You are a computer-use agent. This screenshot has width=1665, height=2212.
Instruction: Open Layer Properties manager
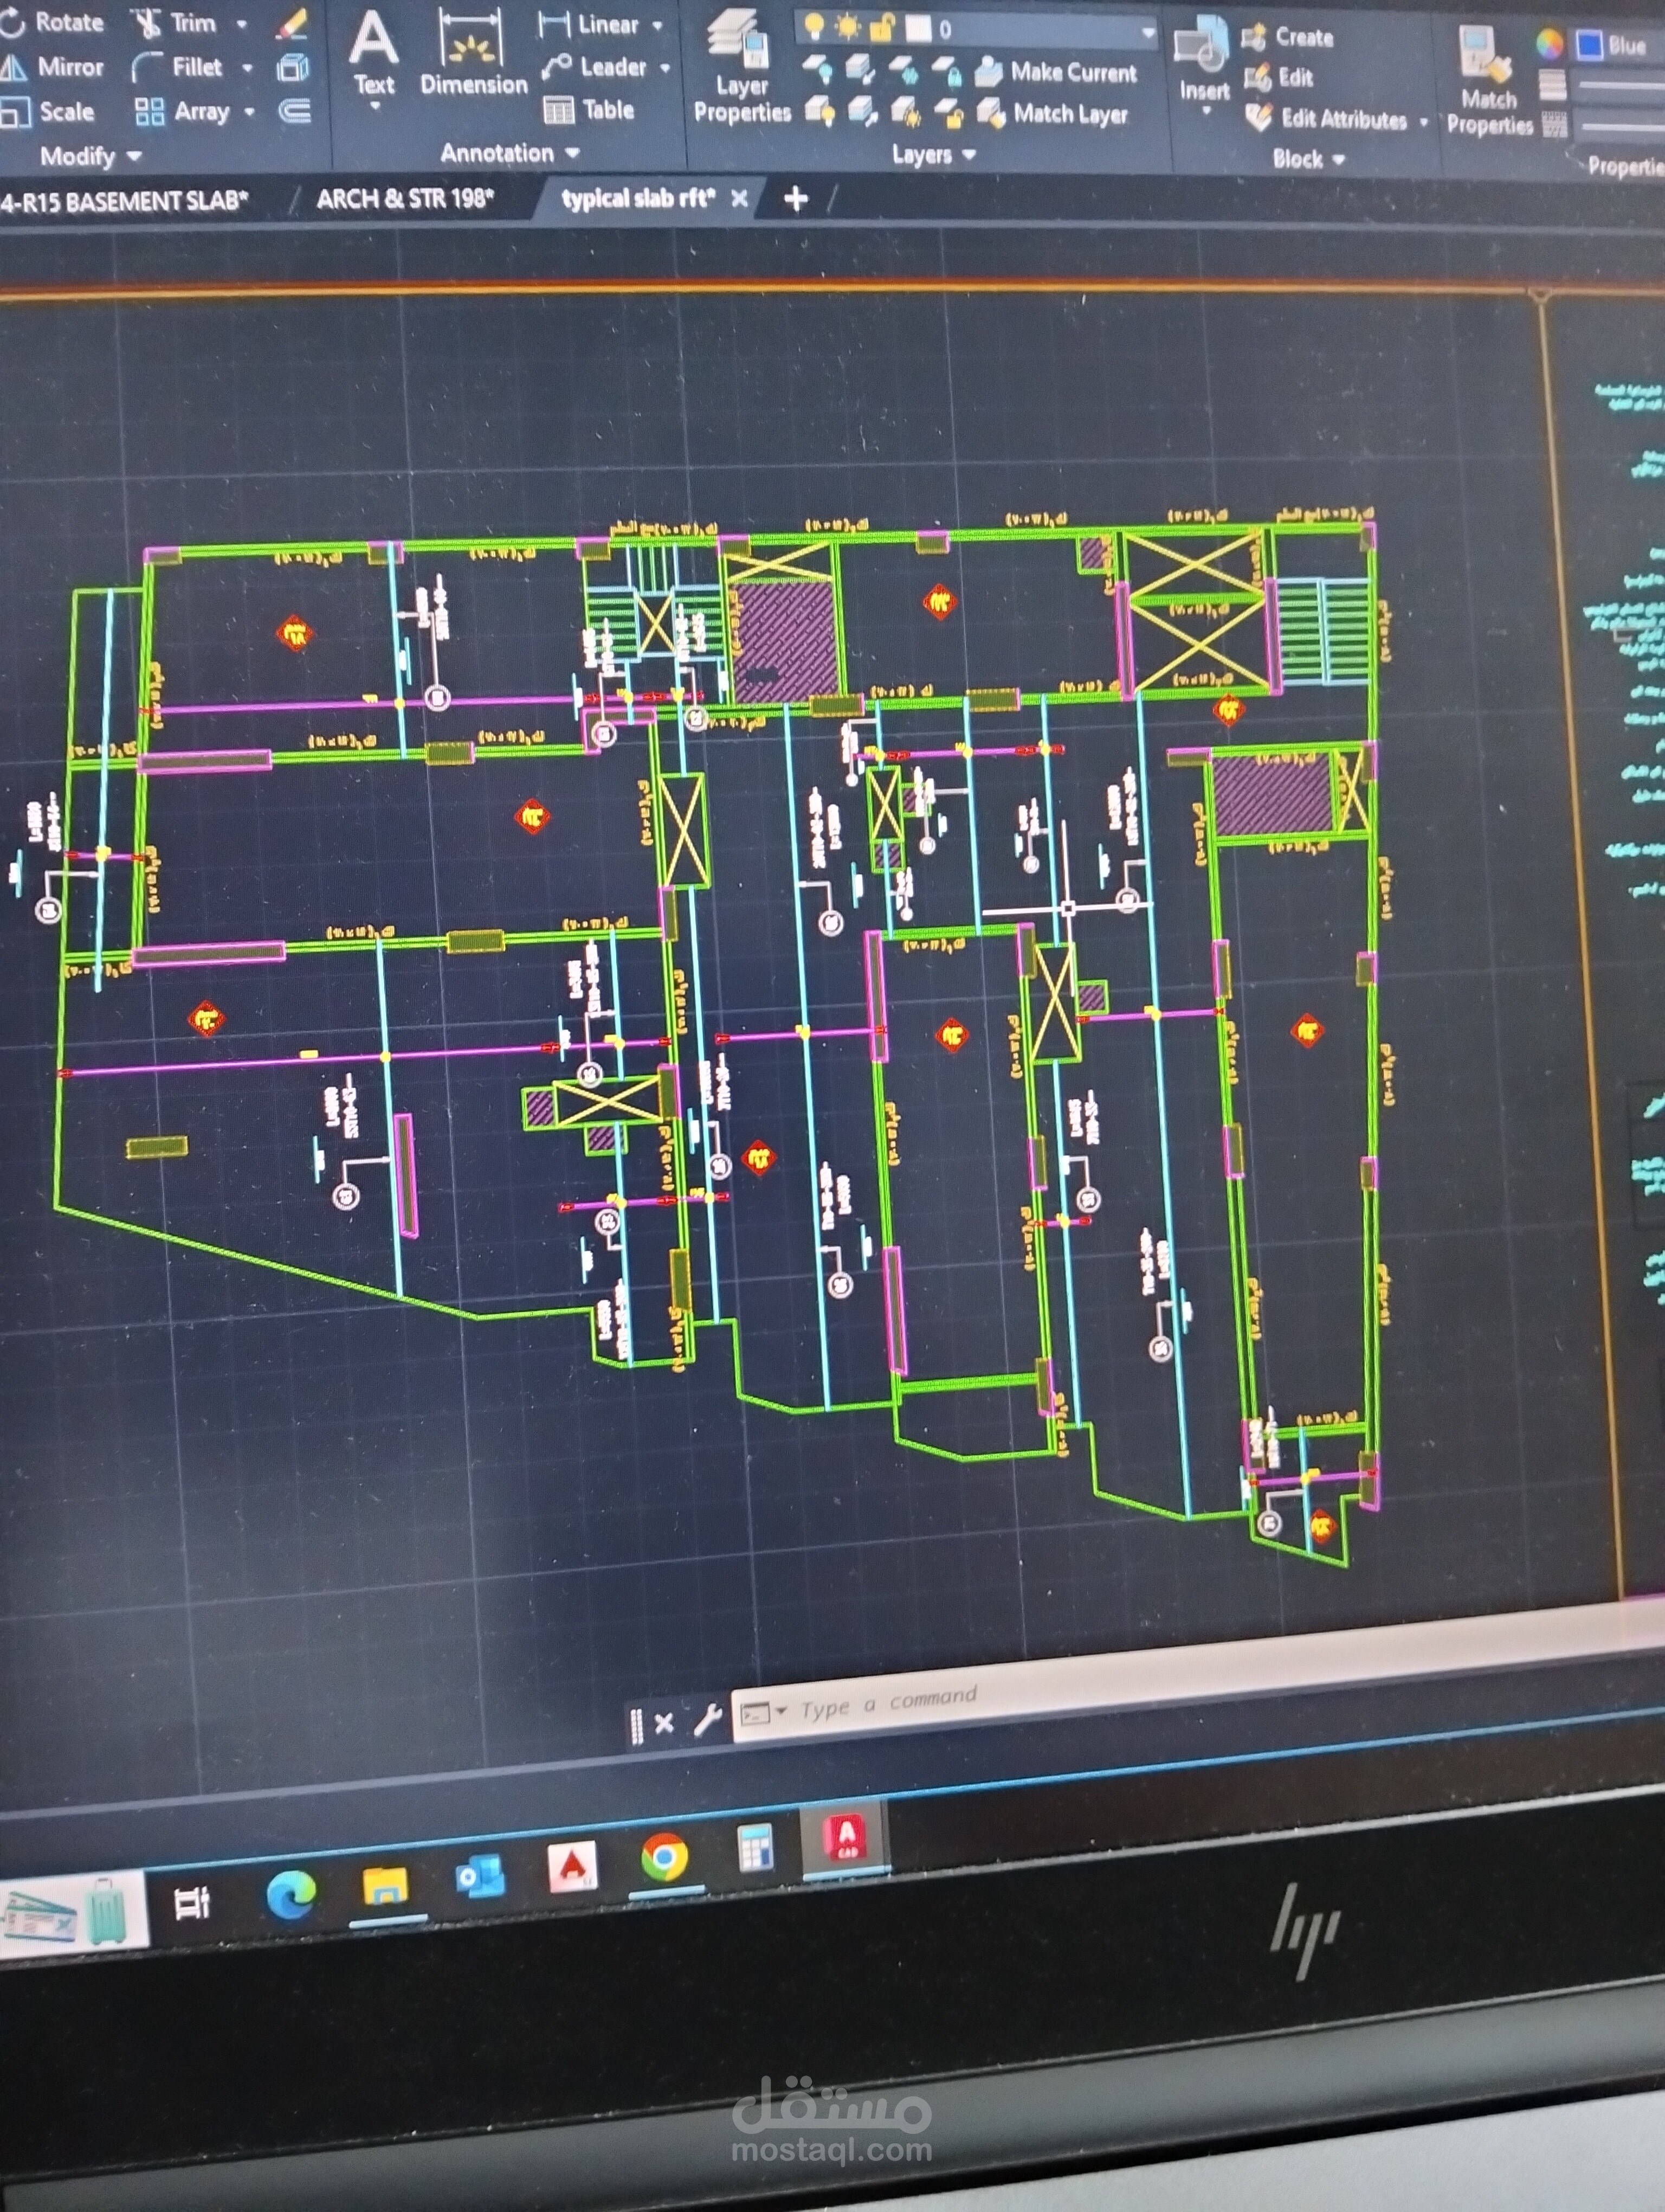coord(741,68)
